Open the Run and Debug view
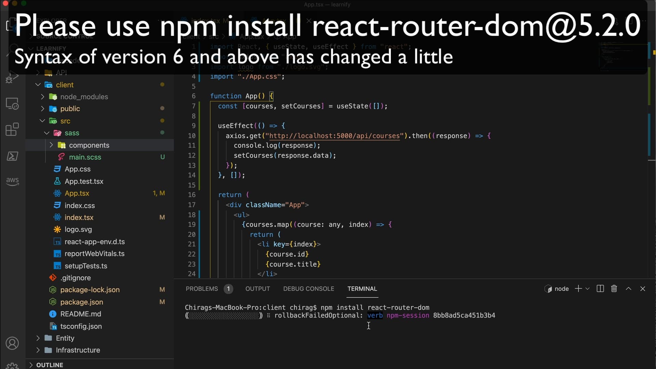The width and height of the screenshot is (656, 369). pos(12,78)
